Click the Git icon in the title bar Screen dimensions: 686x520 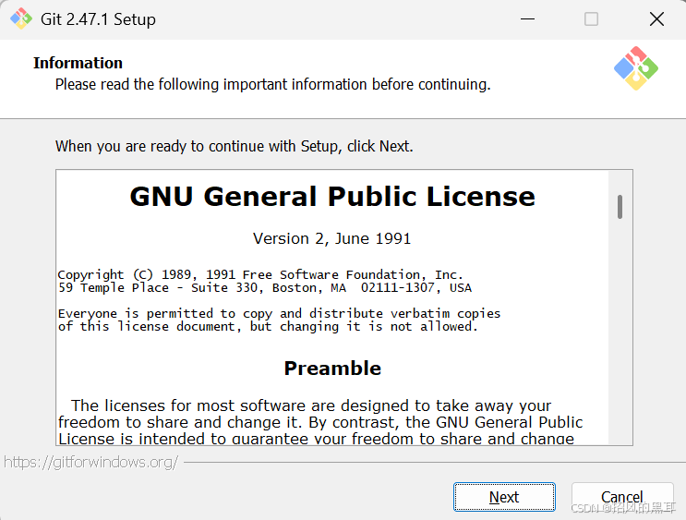[21, 18]
